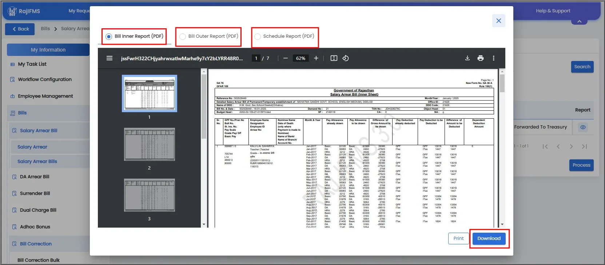Open Employee Management menu item

(x=45, y=96)
